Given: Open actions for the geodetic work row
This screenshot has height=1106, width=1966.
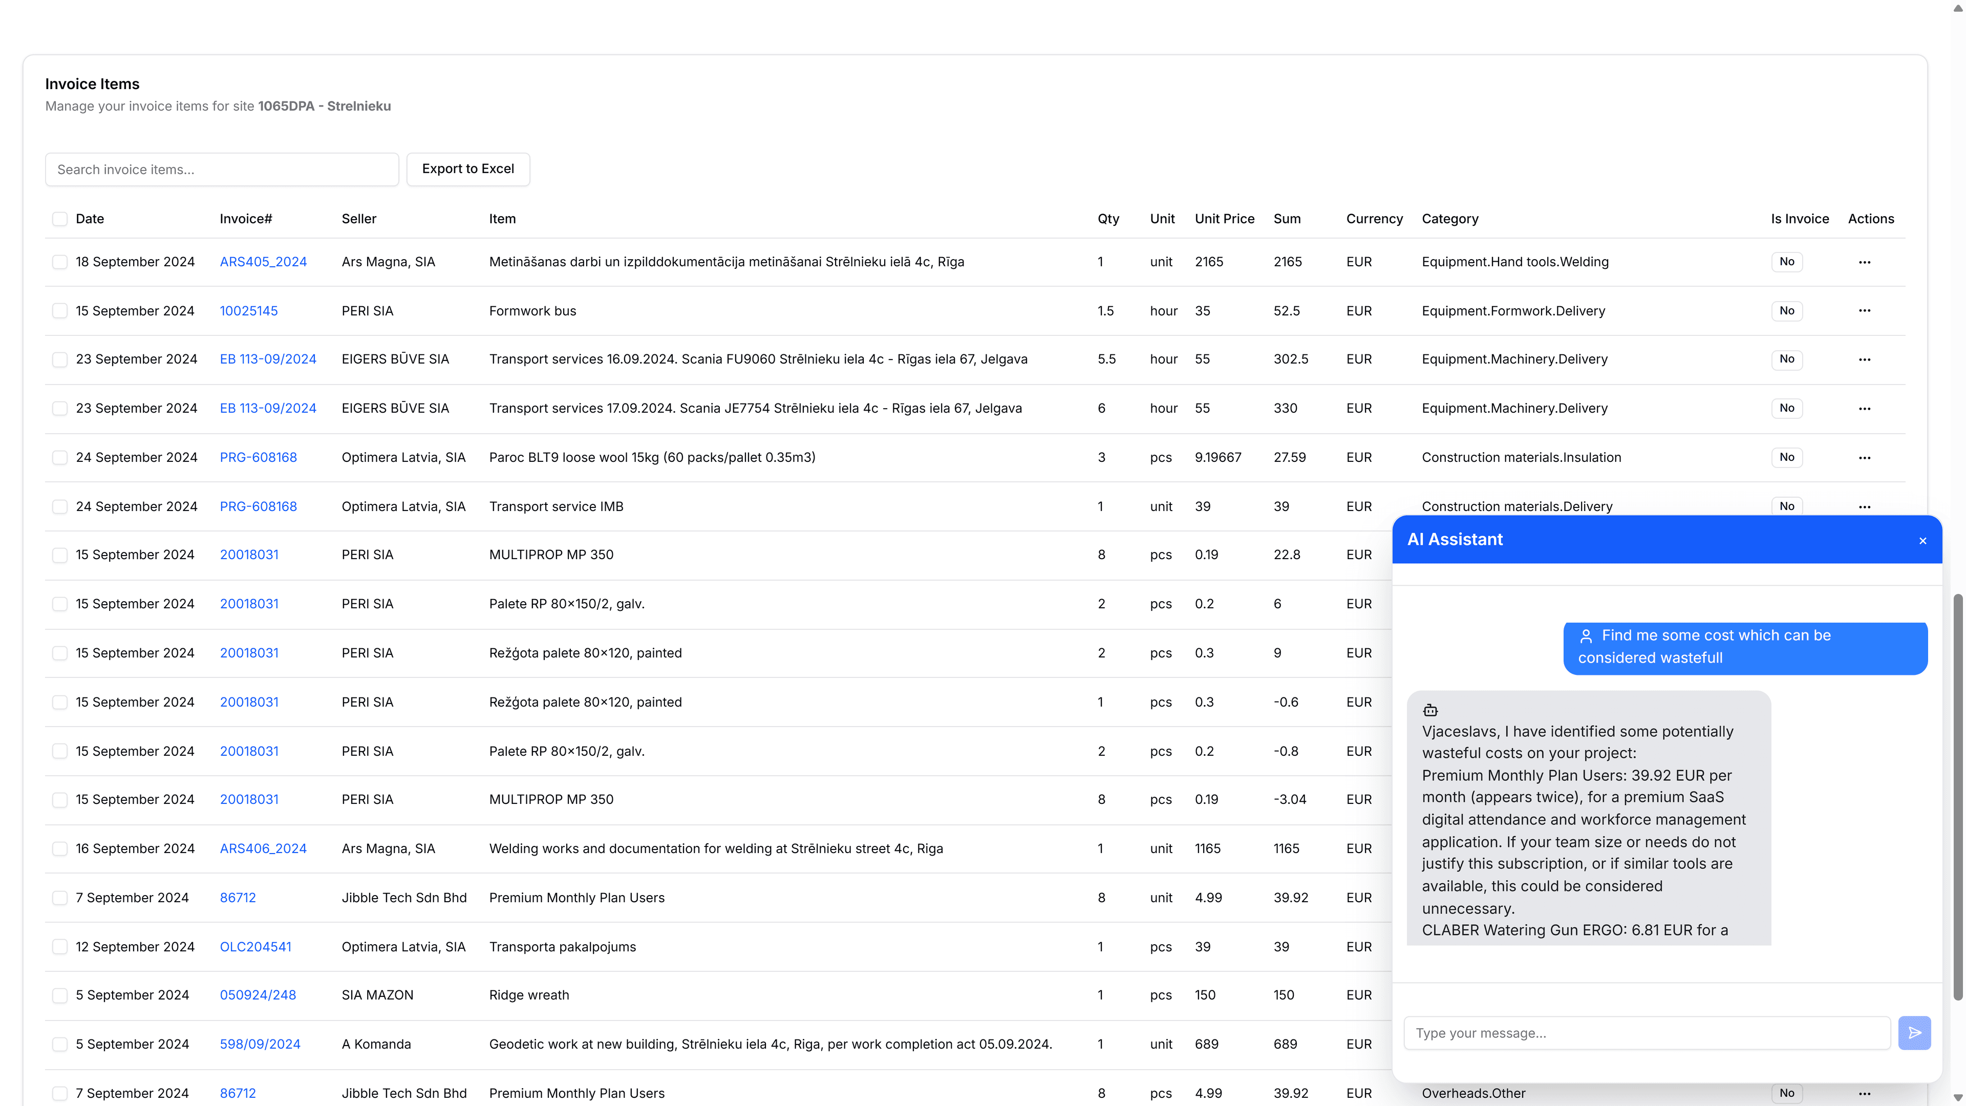Looking at the screenshot, I should 1865,1044.
